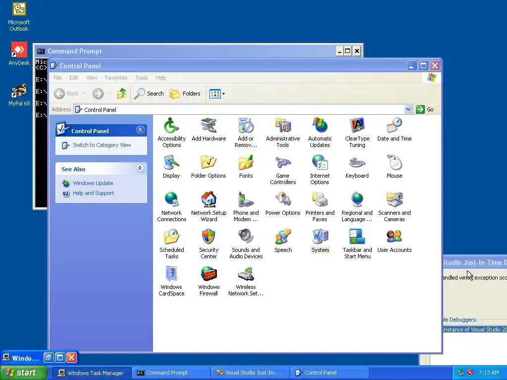This screenshot has height=380, width=507.
Task: Open Administrative Tools
Action: [283, 133]
